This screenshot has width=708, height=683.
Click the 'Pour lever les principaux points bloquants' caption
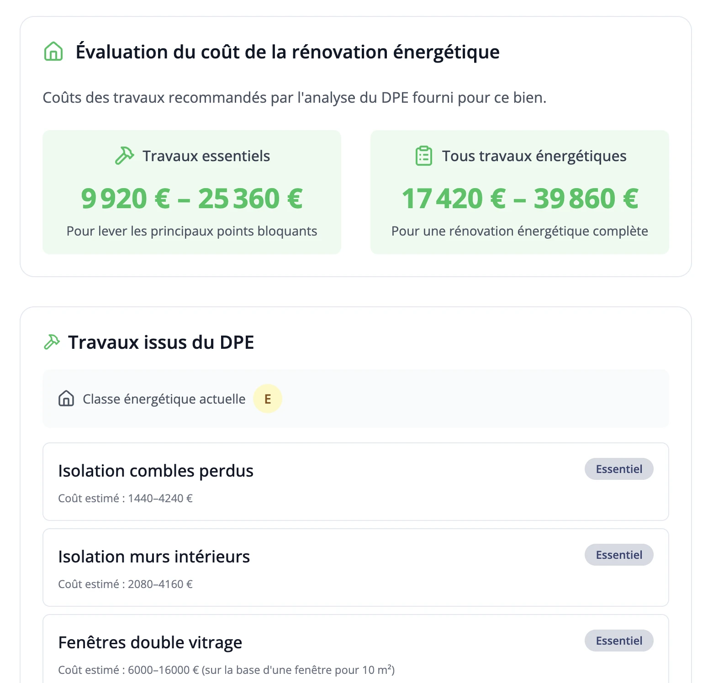click(x=192, y=231)
